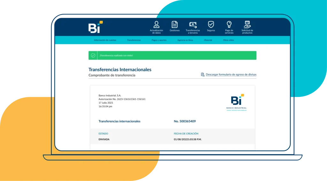
Task: Click the Autorización No. text line
Action: pos(122,99)
